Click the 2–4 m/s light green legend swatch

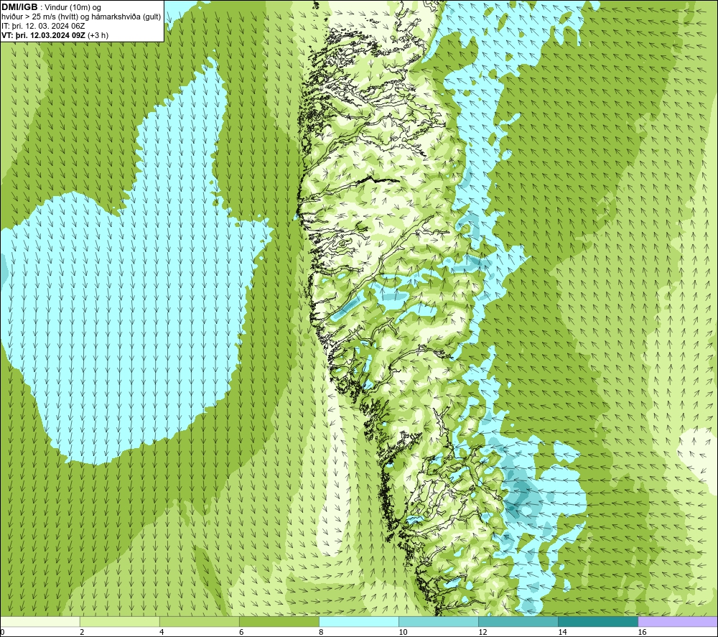click(119, 621)
